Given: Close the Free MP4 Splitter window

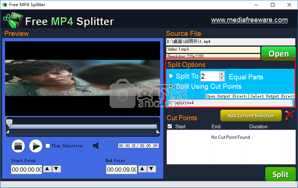Looking at the screenshot, I should click(x=289, y=5).
